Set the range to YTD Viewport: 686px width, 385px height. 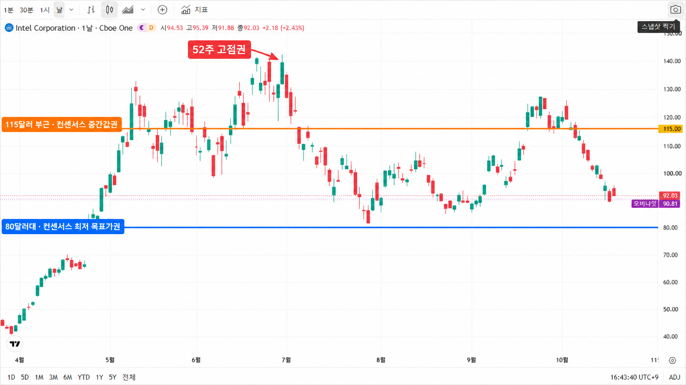click(x=84, y=377)
